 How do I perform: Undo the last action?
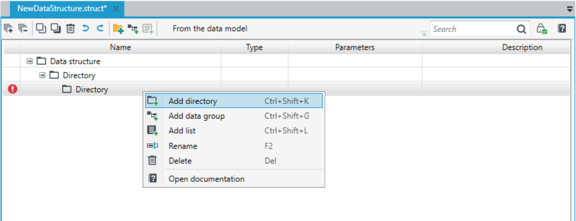point(86,28)
